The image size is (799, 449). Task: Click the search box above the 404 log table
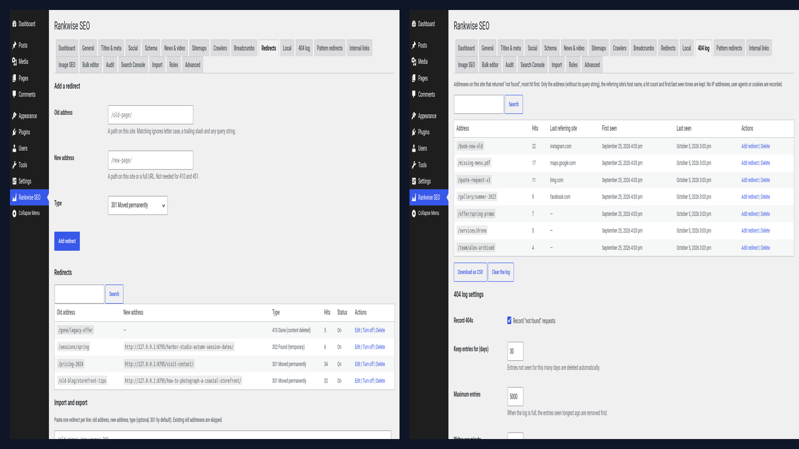tap(479, 104)
